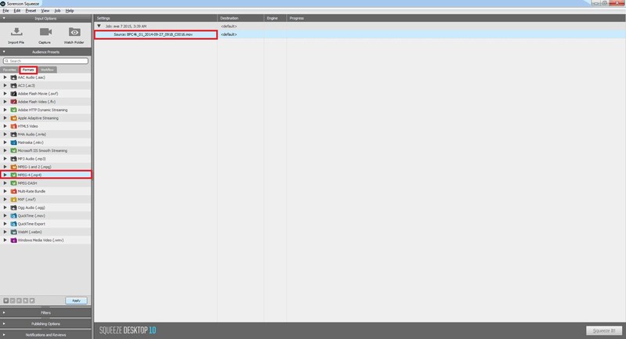
Task: Click the HTML5 Video format icon
Action: click(x=13, y=126)
